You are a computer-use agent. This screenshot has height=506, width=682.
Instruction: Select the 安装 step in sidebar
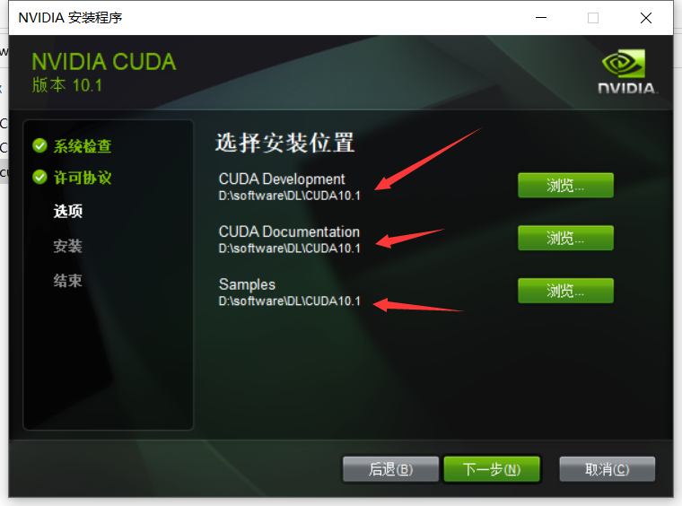coord(68,246)
